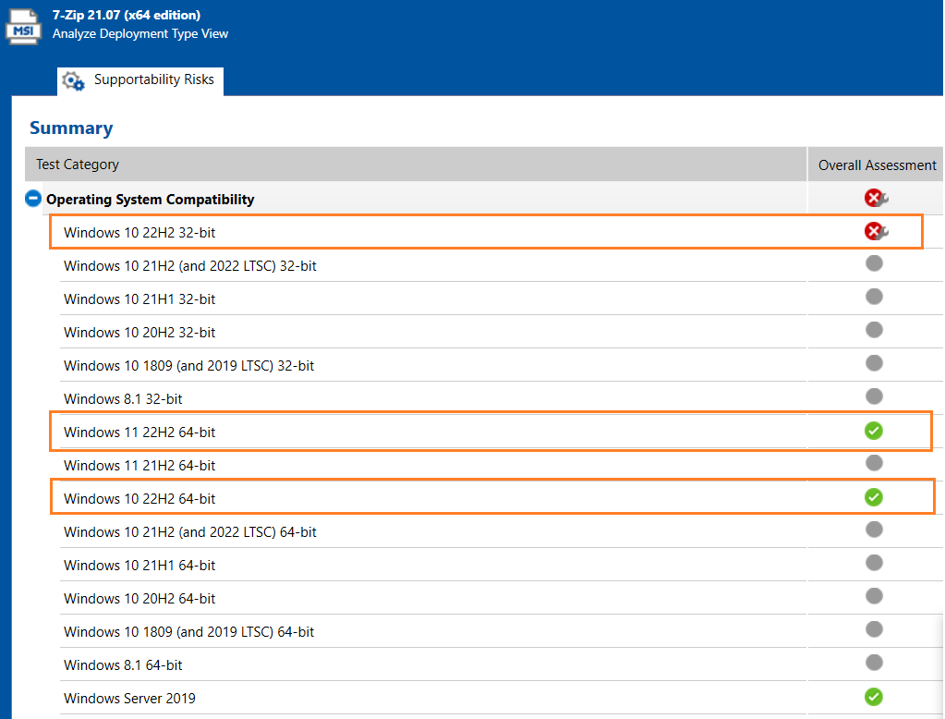Click the Overall Assessment column header
Screen dimensions: 945x719
point(877,165)
